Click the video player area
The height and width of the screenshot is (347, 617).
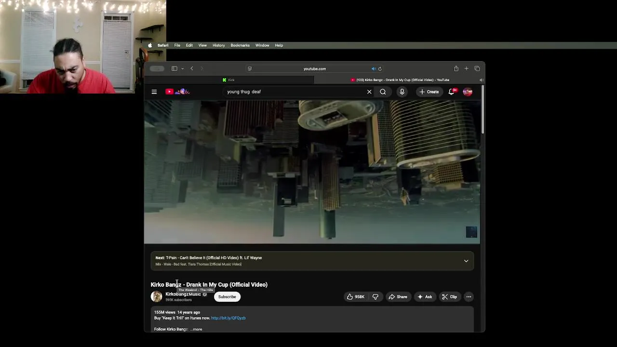pyautogui.click(x=312, y=172)
